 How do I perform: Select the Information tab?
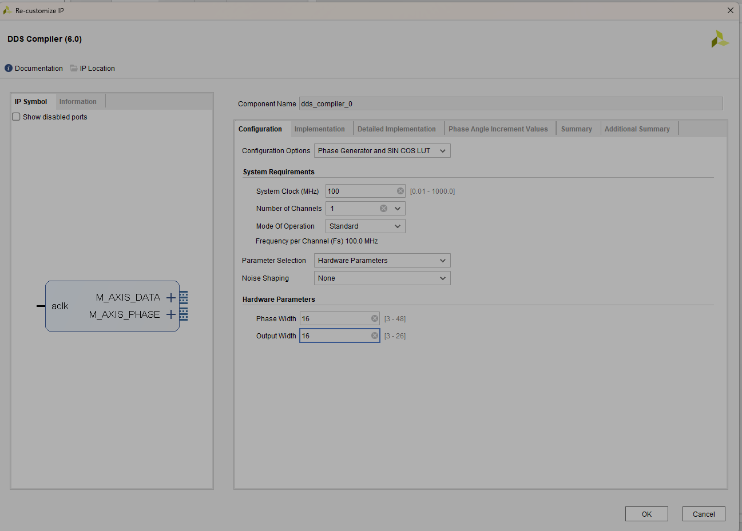coord(78,102)
